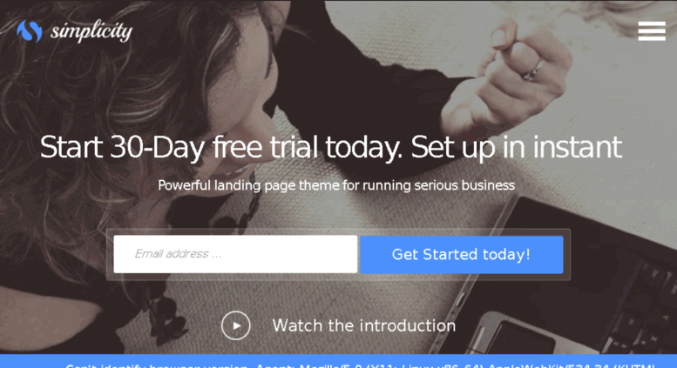The height and width of the screenshot is (368, 677).
Task: Focus the Email address input field
Action: coord(235,254)
